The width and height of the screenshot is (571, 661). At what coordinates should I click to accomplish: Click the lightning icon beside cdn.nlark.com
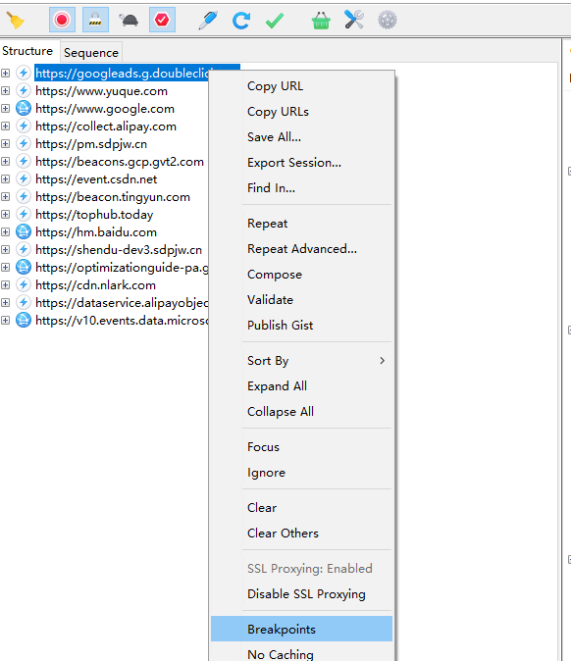point(24,285)
